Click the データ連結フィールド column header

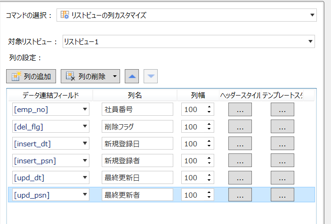click(x=50, y=95)
